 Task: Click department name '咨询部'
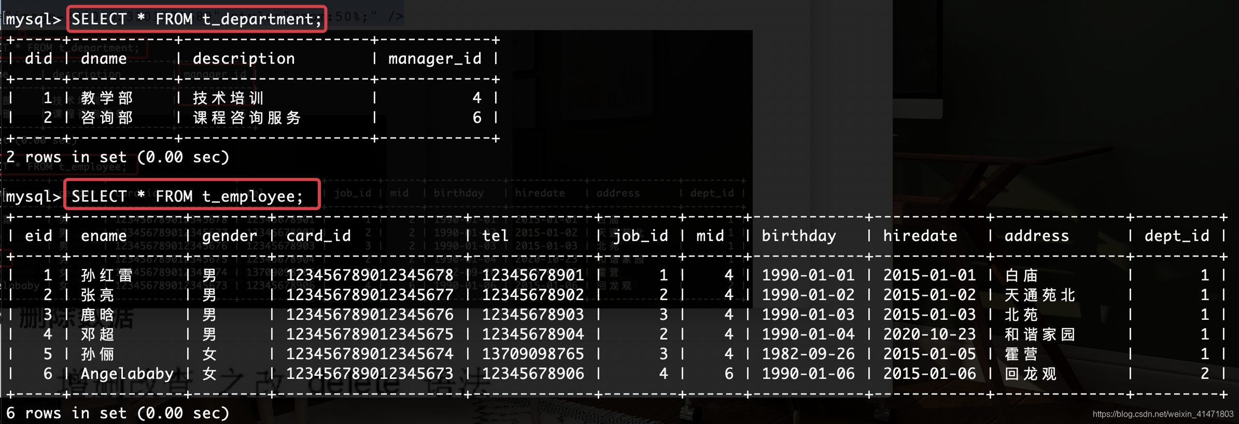point(107,118)
